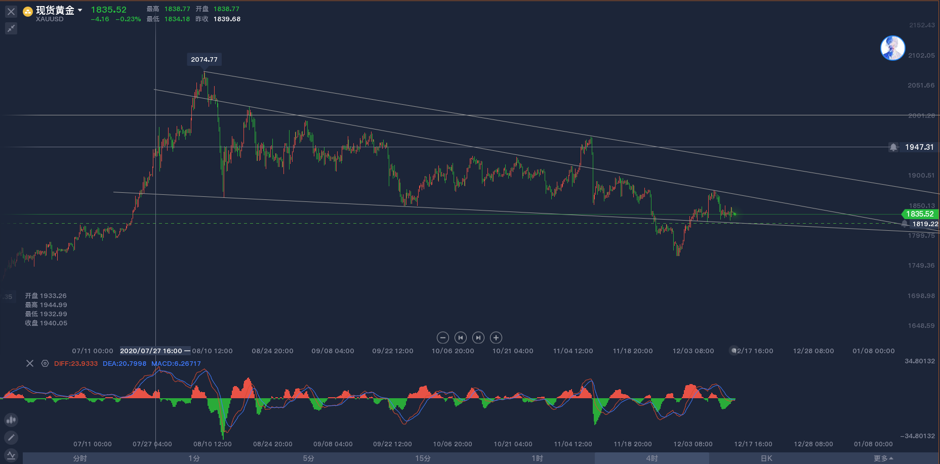The height and width of the screenshot is (464, 940).
Task: Jump to next bars control
Action: 478,338
